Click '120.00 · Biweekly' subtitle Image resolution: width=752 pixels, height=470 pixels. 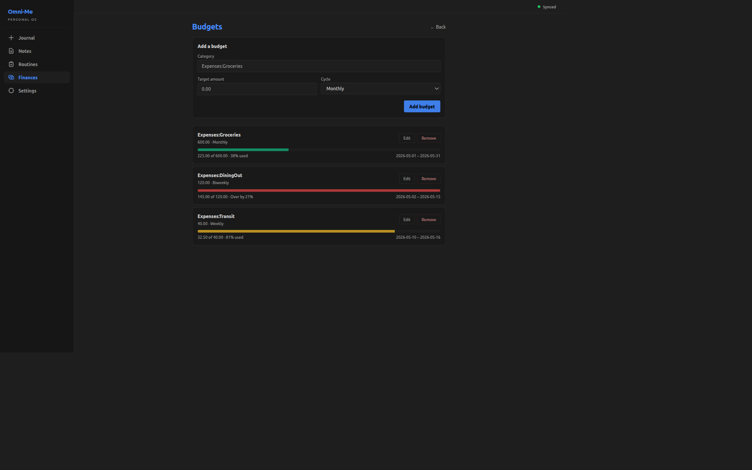(x=213, y=183)
